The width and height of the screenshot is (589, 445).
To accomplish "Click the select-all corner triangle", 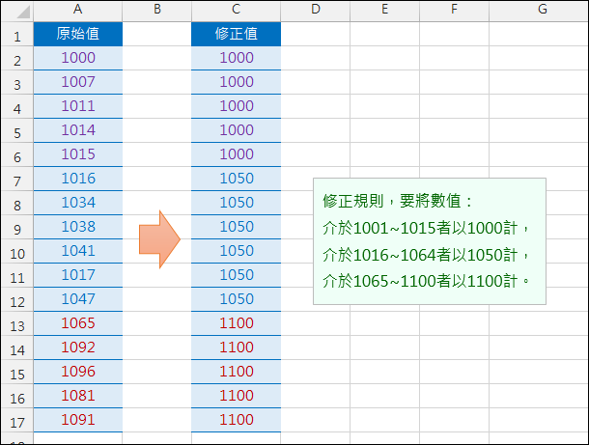I will (x=22, y=12).
